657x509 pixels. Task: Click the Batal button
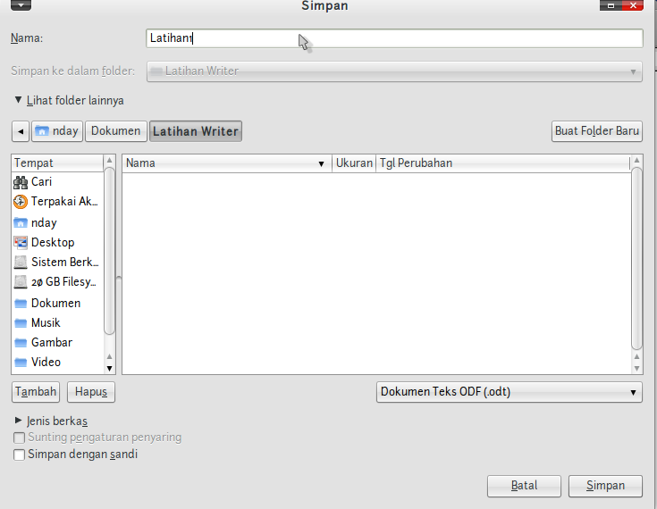(524, 486)
